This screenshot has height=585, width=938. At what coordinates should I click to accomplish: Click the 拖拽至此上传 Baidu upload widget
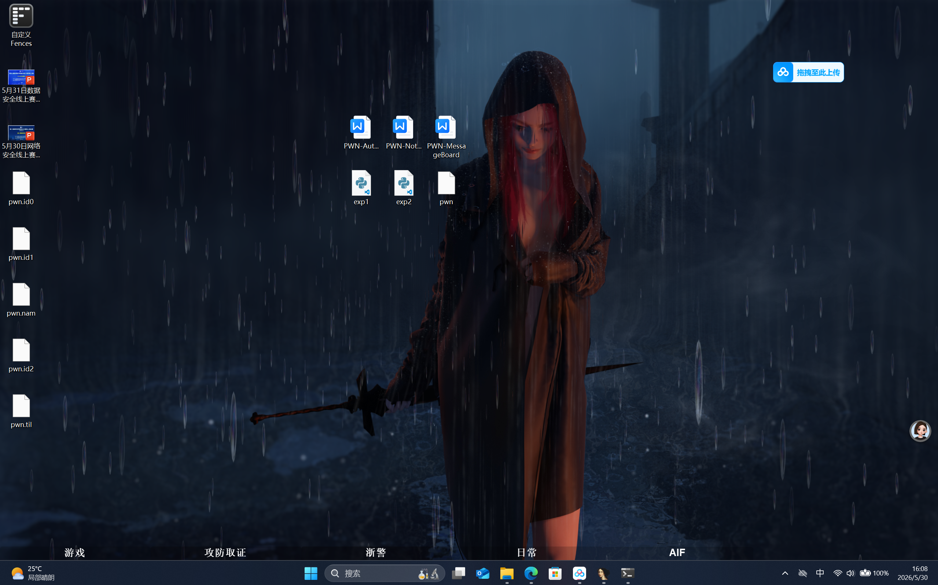pos(808,72)
